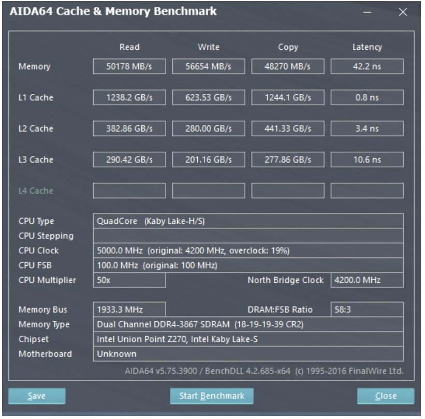The image size is (425, 419).
Task: Click CPU FSB value 100.0 MHz
Action: click(248, 265)
